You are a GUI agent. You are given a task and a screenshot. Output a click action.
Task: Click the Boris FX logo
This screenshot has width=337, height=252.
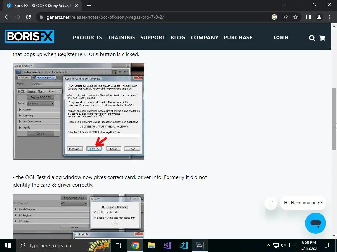click(x=30, y=36)
